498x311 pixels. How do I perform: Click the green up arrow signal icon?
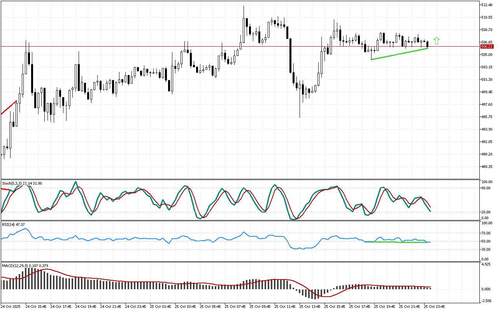click(437, 40)
